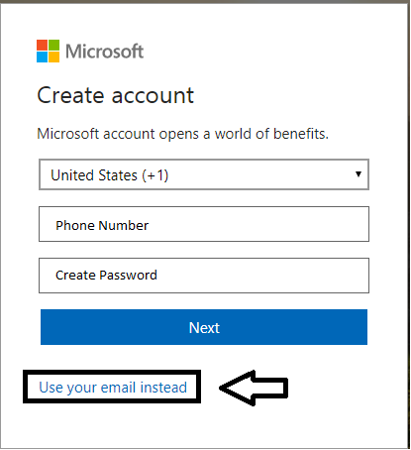The image size is (411, 450).
Task: Focus the Create Password field
Action: tap(204, 276)
